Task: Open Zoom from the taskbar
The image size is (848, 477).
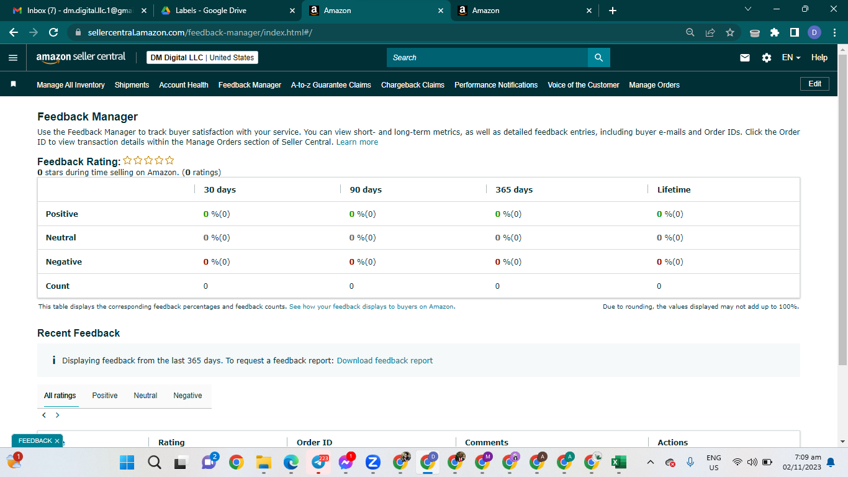Action: pos(373,462)
